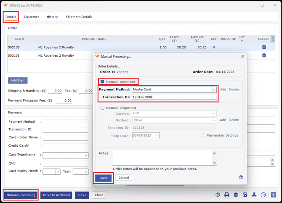282x203 pixels.
Task: Open the more options ellipsis icon
Action: 263,195
